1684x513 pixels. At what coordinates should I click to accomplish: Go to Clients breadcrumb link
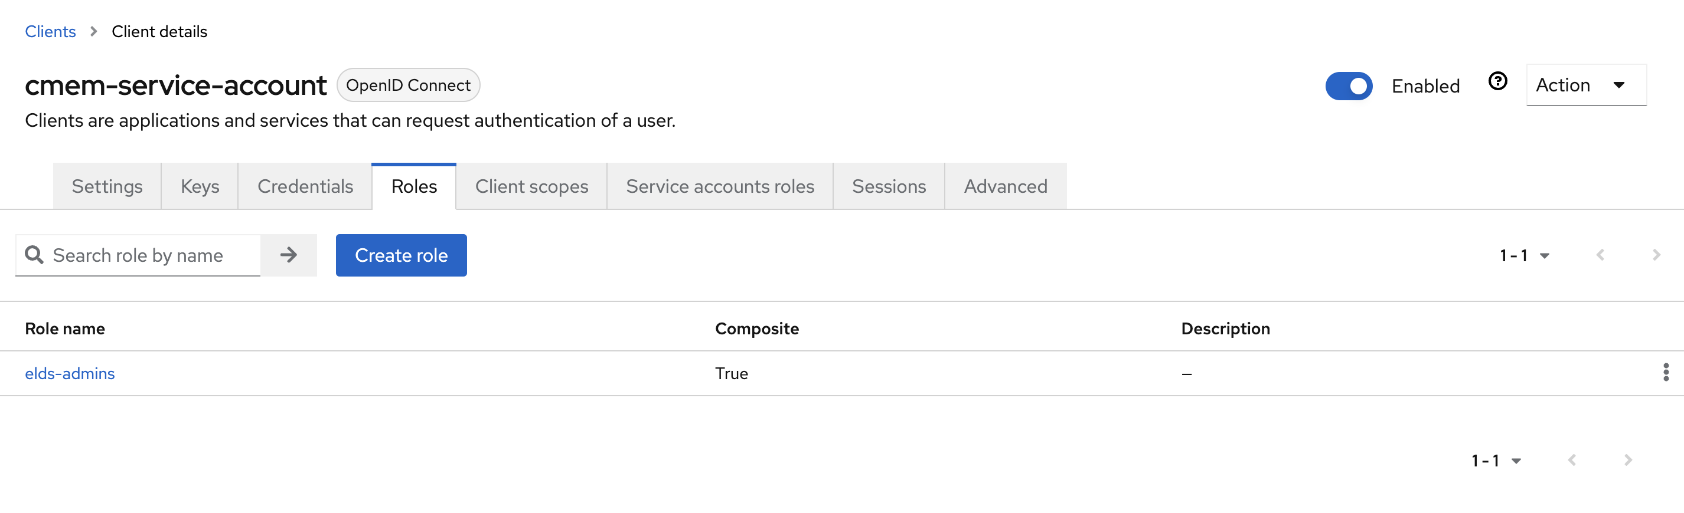click(x=50, y=31)
